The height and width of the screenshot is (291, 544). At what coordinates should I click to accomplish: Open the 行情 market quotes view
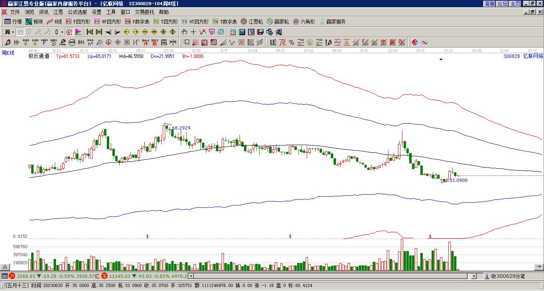pos(13,22)
